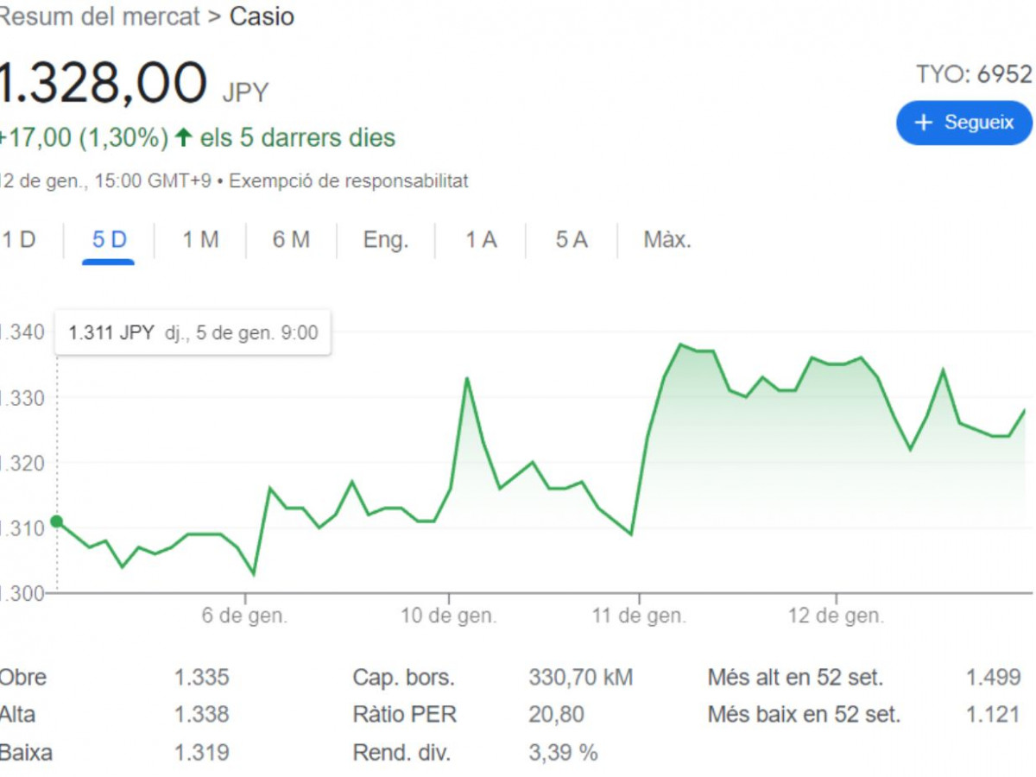
Task: Select the Eng. year-to-date tab
Action: point(385,240)
